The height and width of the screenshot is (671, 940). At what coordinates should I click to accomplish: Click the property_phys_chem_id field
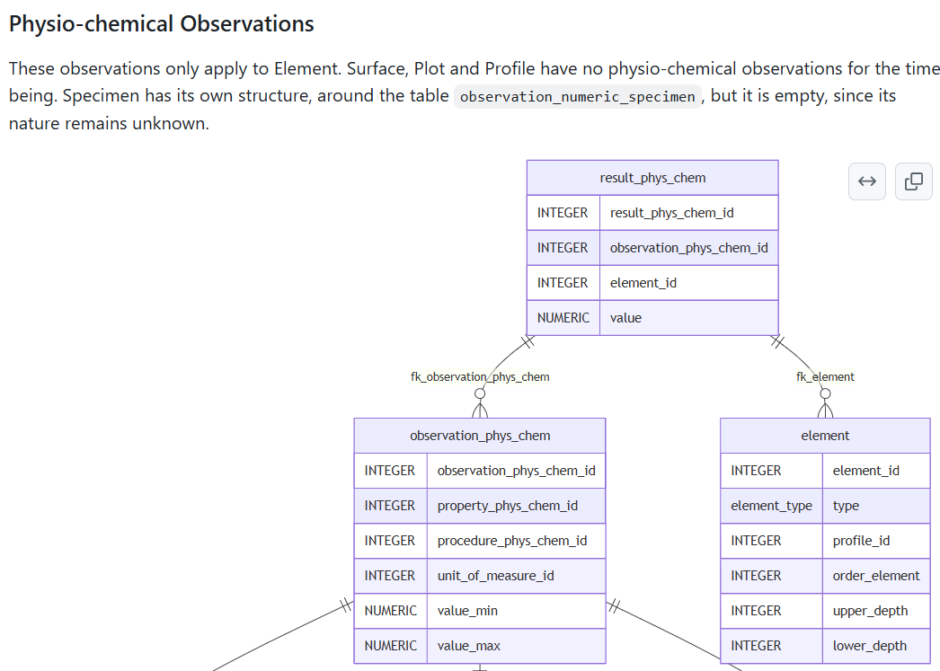[x=507, y=506]
